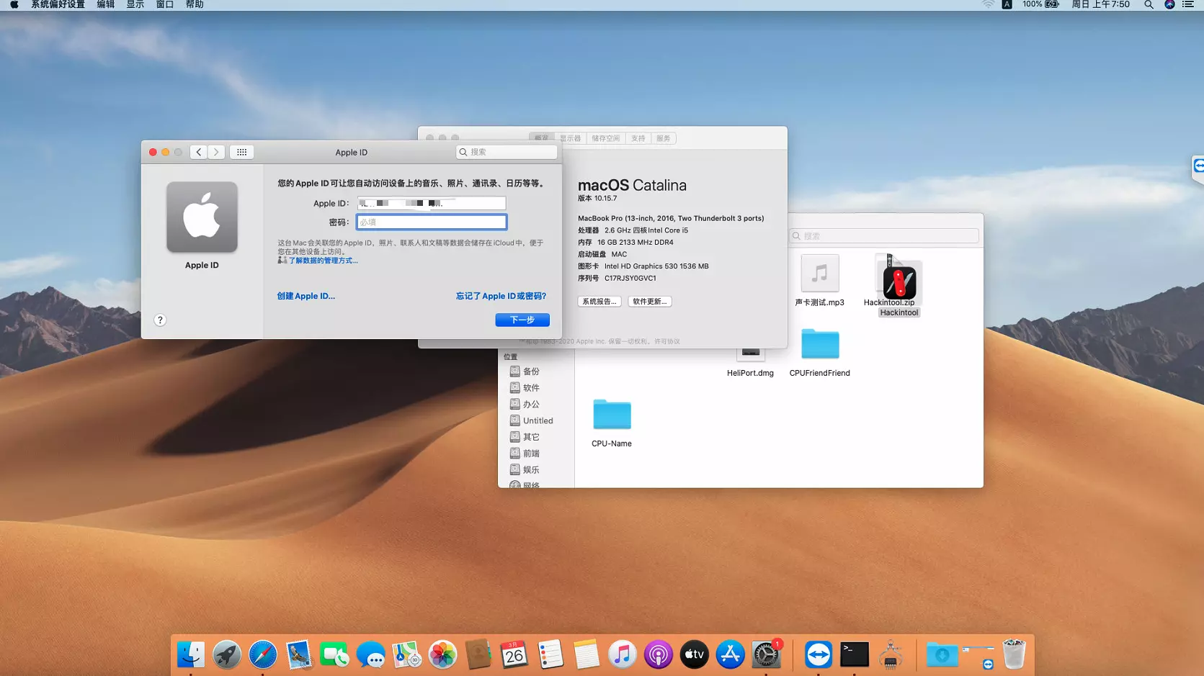This screenshot has width=1204, height=676.
Task: Open TeamViewer from the Dock
Action: pyautogui.click(x=819, y=655)
